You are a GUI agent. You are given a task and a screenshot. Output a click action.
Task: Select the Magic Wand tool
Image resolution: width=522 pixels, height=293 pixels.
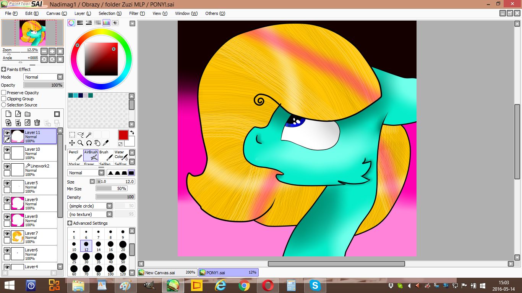(89, 135)
